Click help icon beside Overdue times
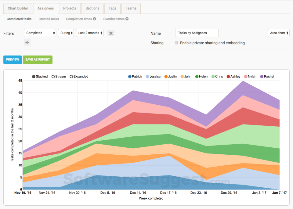Image resolution: width=293 pixels, height=209 pixels. pos(127,19)
